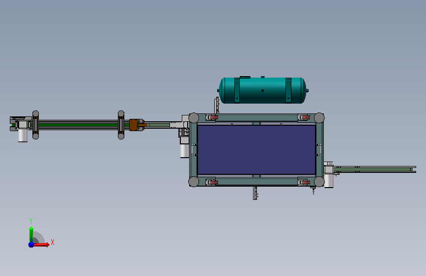Select the brown coupling block on the long rail

pos(133,125)
